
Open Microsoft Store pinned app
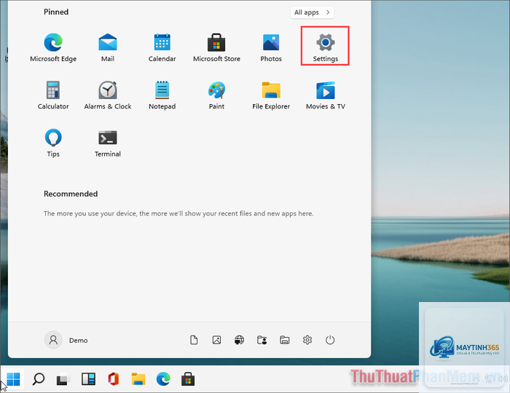pyautogui.click(x=216, y=47)
